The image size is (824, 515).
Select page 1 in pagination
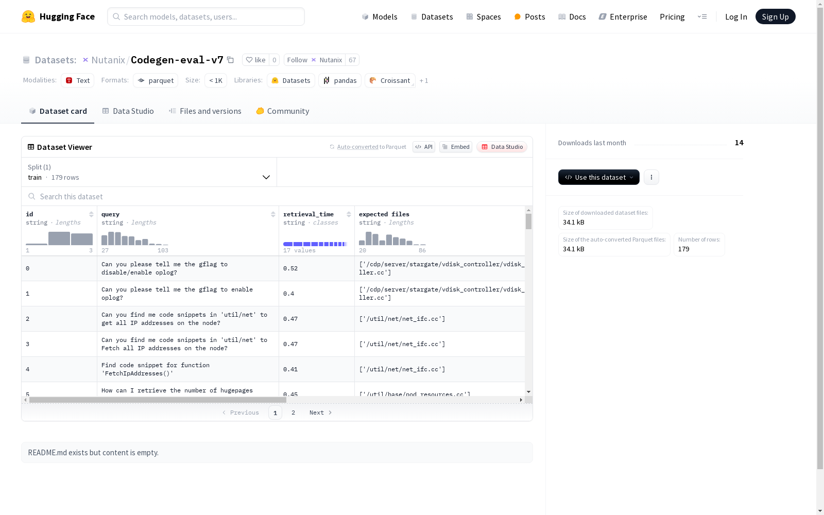(275, 413)
